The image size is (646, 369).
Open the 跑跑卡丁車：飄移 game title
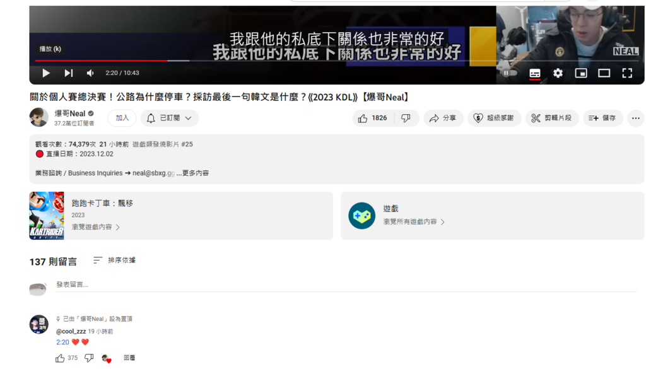102,203
